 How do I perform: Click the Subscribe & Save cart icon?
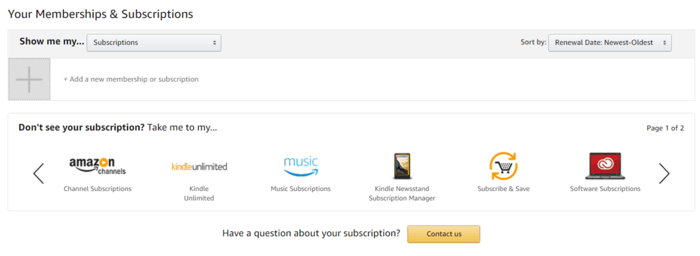pyautogui.click(x=503, y=166)
